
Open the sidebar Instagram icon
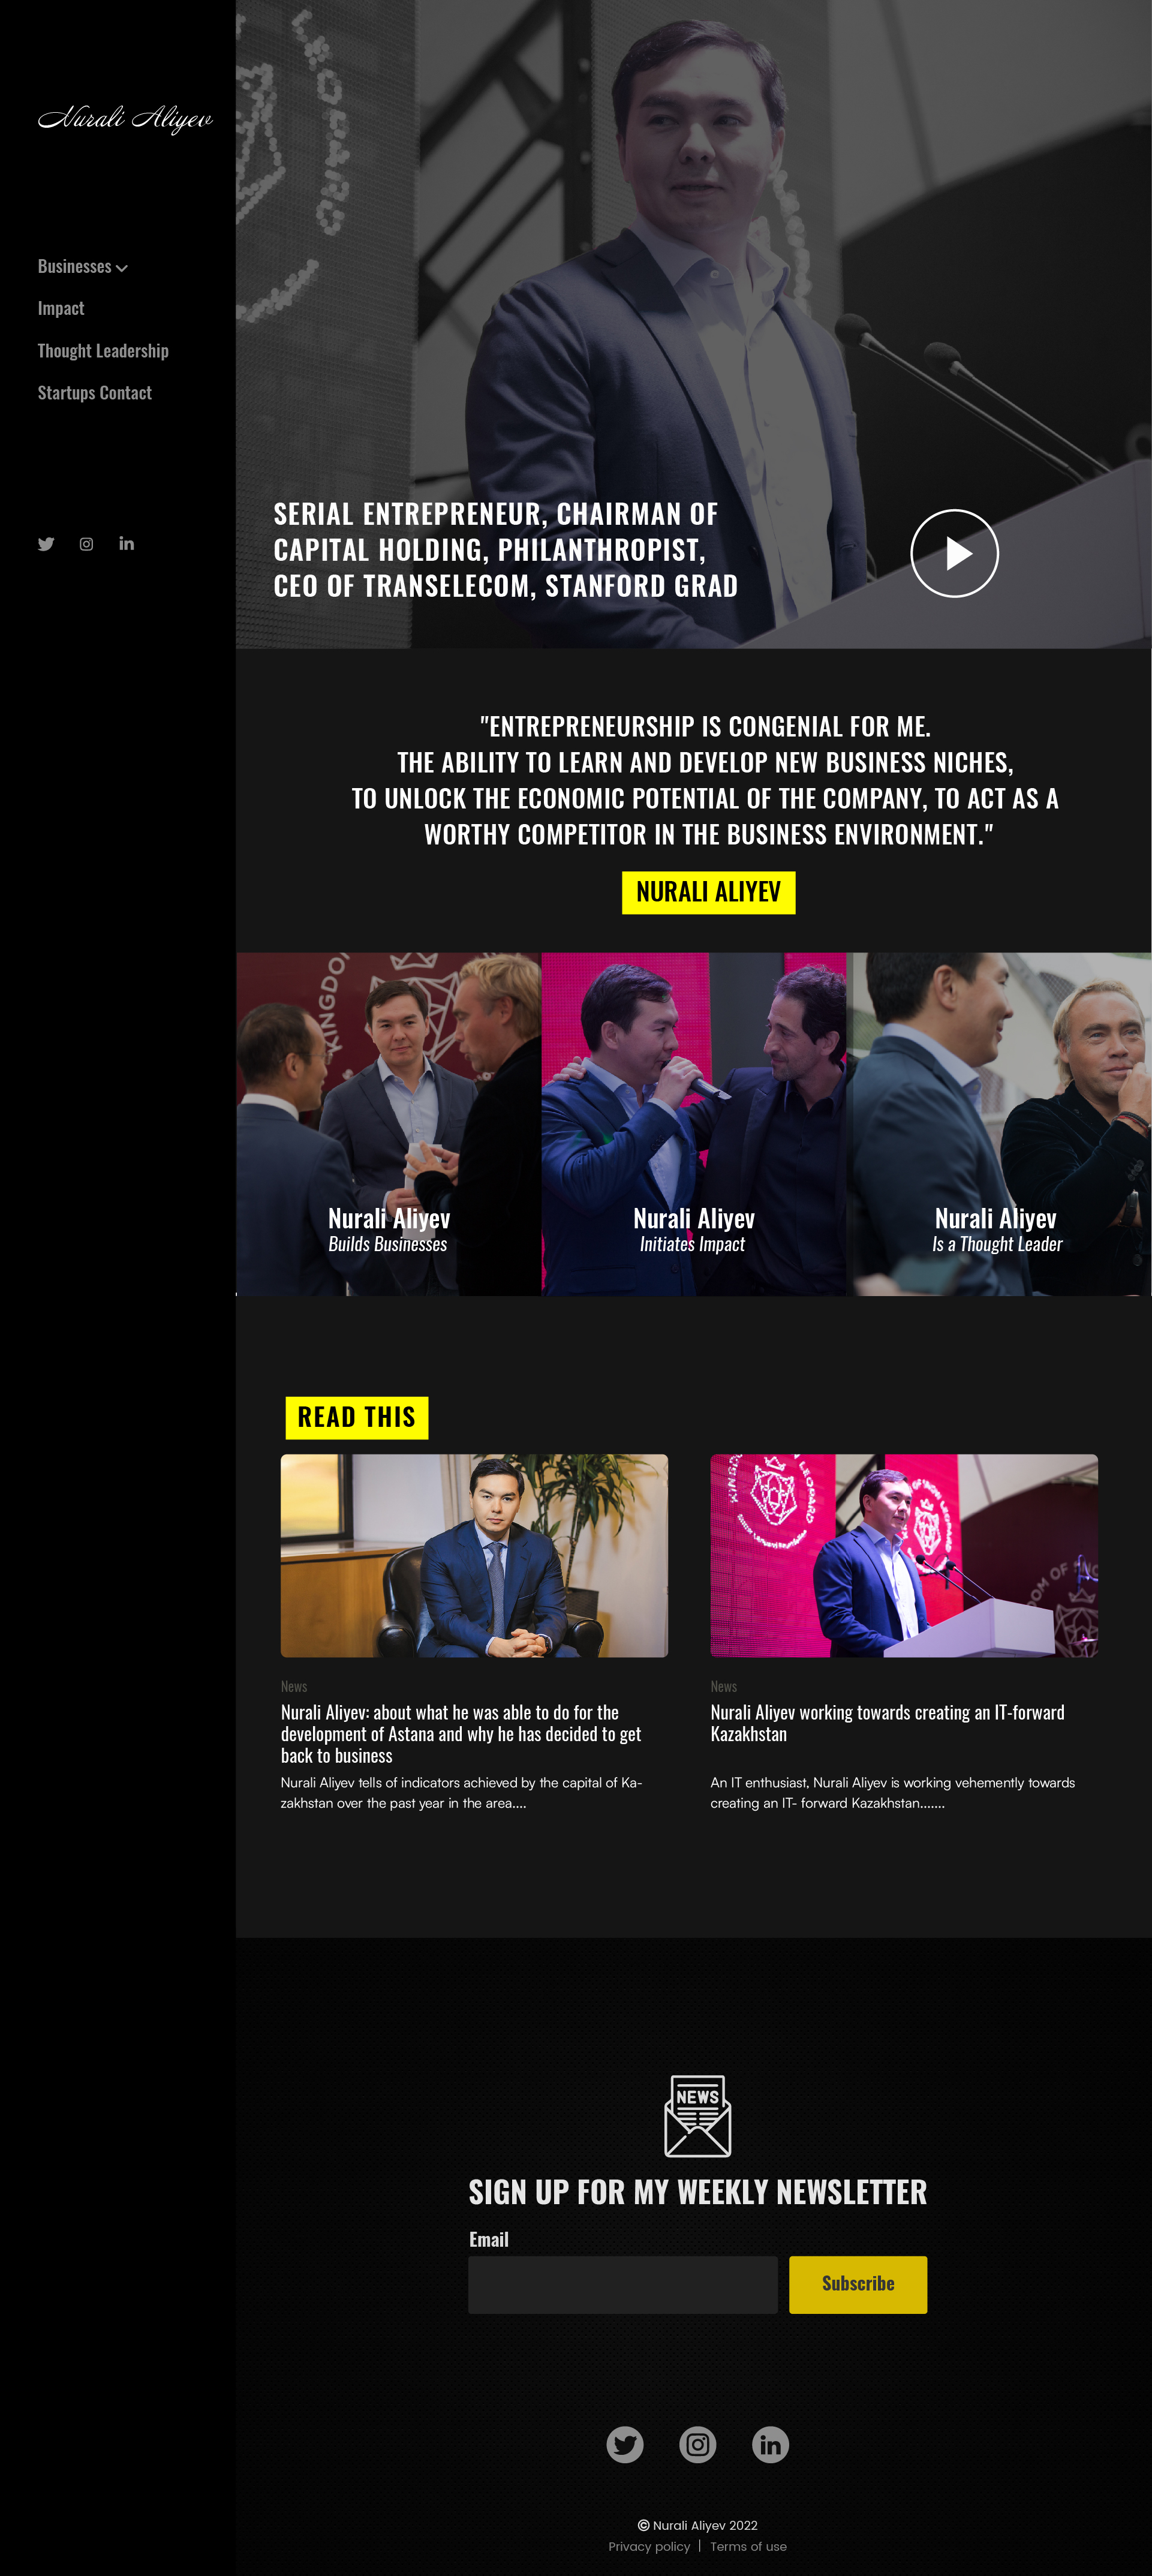click(x=87, y=544)
